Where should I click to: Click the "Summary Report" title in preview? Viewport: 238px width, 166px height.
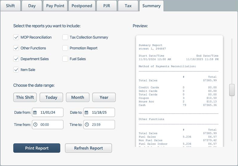pos(151,45)
